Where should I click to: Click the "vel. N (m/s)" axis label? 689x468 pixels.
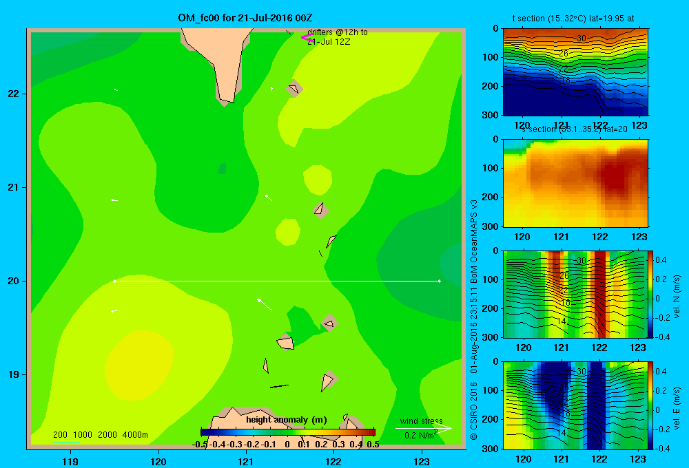tap(677, 297)
